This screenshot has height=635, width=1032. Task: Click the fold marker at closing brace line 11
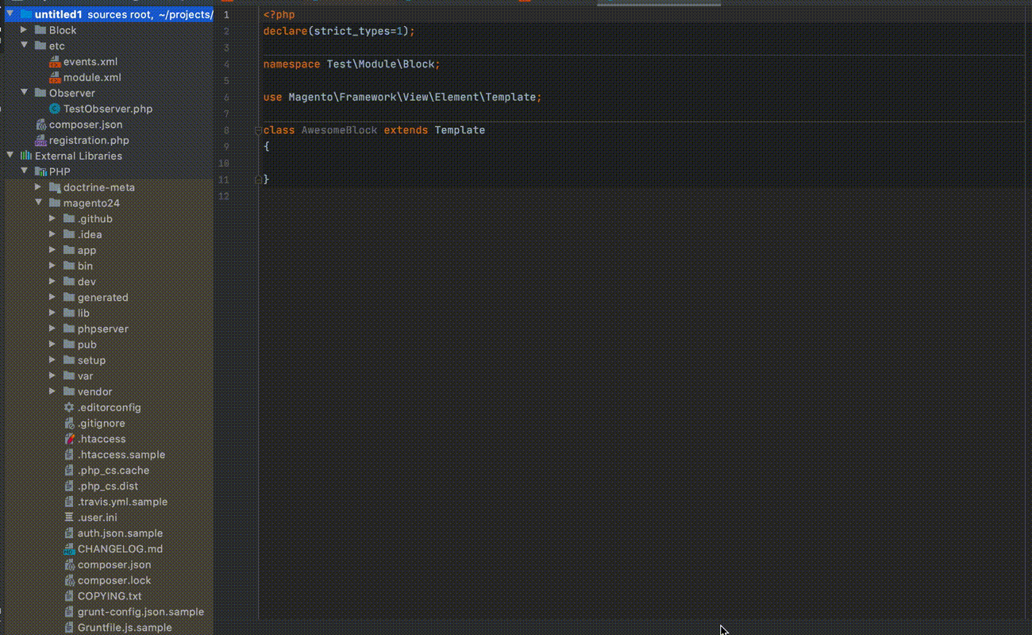(258, 180)
